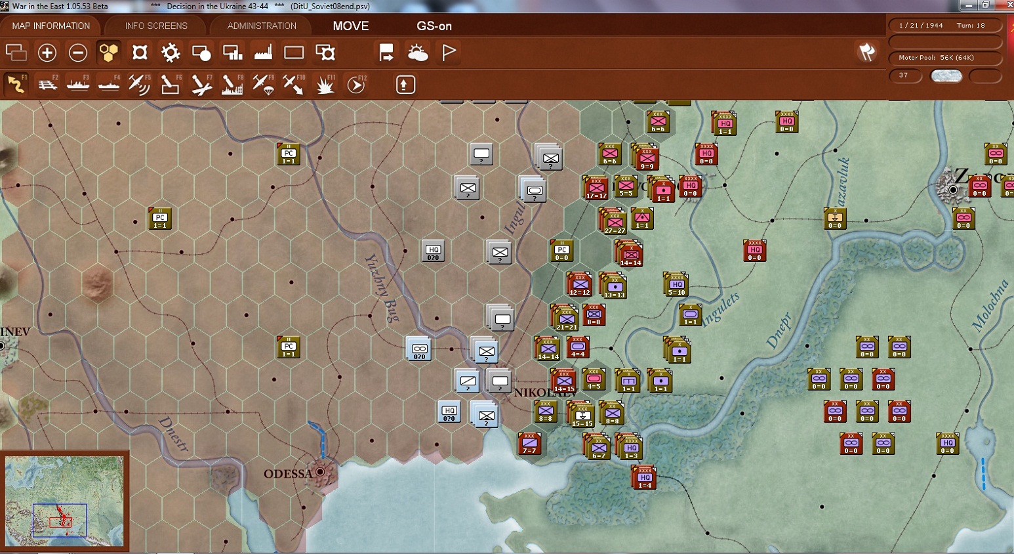Click the GS-on indicator
The image size is (1014, 554).
coord(434,26)
